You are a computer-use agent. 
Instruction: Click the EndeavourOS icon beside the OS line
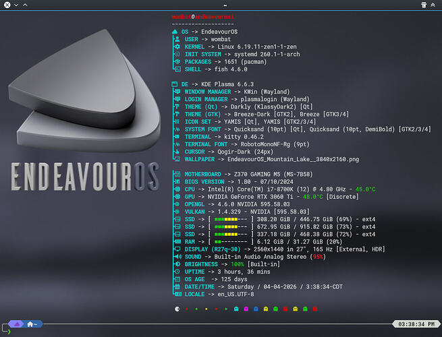click(175, 32)
